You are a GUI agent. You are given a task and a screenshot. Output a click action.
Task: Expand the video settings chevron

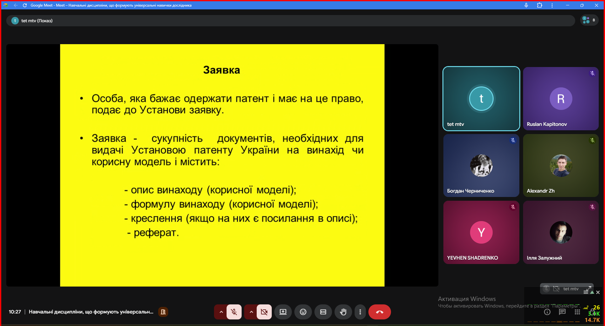(x=251, y=312)
